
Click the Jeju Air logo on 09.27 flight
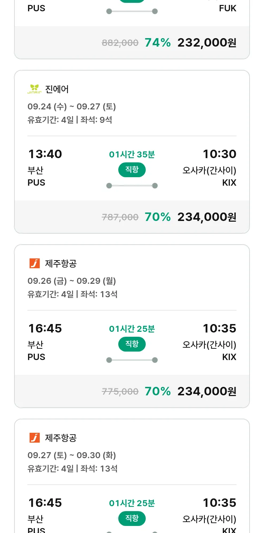[x=34, y=438]
